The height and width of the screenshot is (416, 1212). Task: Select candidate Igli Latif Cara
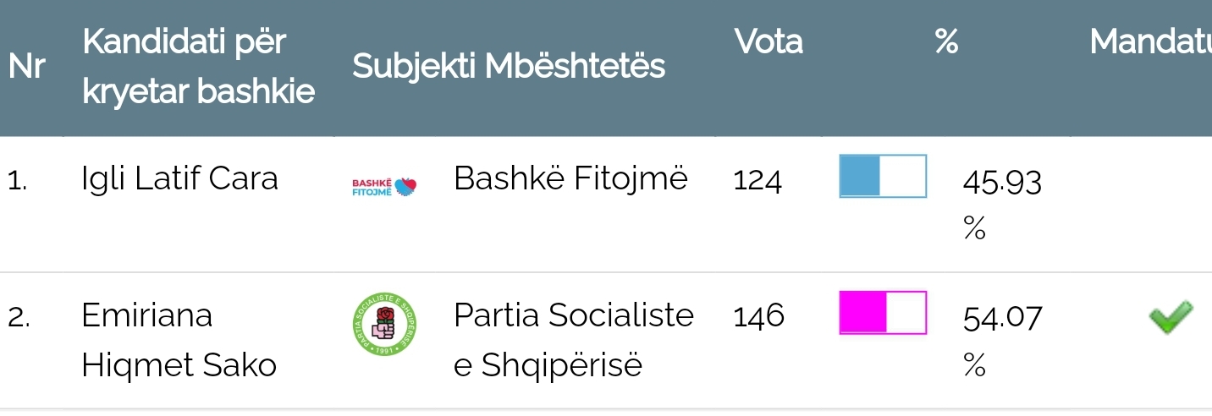tap(179, 178)
